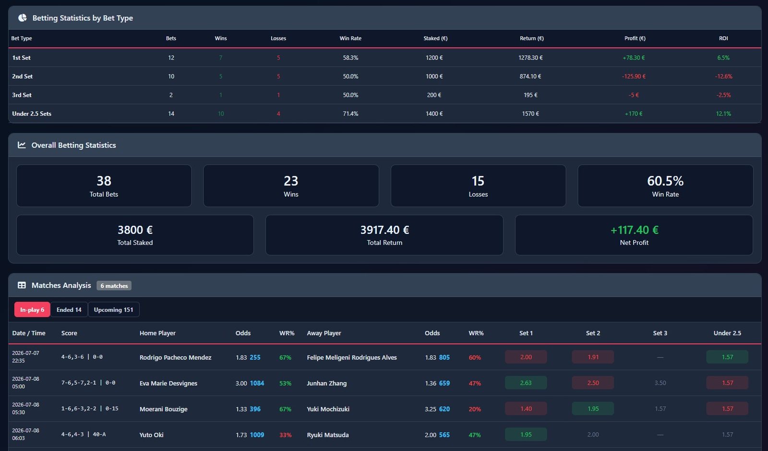Click the 3rd Set bet type row

coord(384,95)
